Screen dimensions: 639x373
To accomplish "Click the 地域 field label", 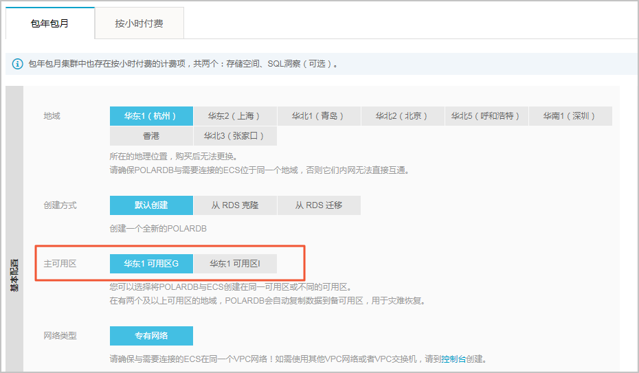I will 52,116.
